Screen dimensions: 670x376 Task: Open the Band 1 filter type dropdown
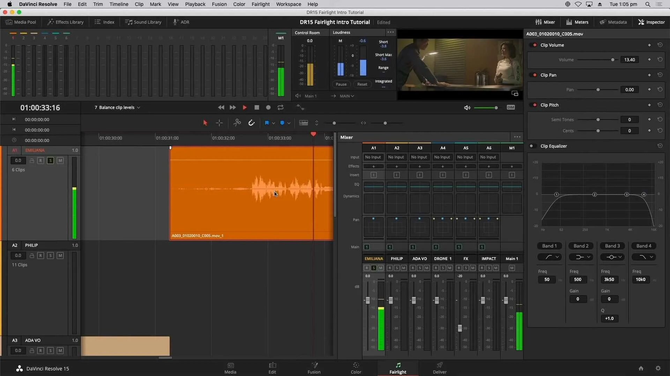[551, 257]
